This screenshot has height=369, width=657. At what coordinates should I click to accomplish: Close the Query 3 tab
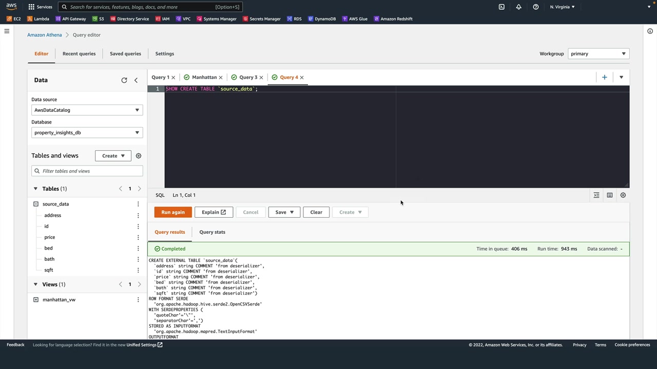point(261,77)
